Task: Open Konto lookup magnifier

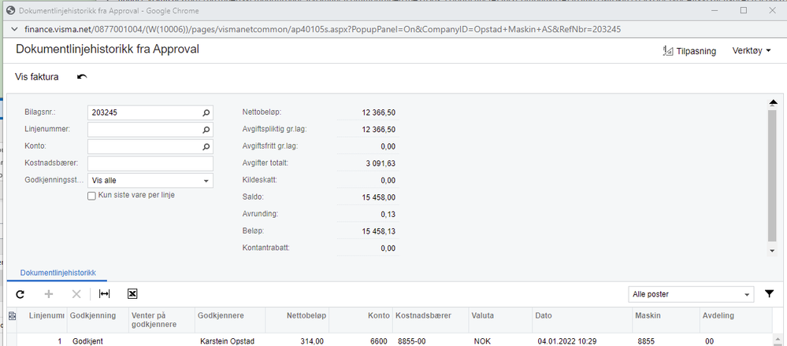Action: coord(206,147)
